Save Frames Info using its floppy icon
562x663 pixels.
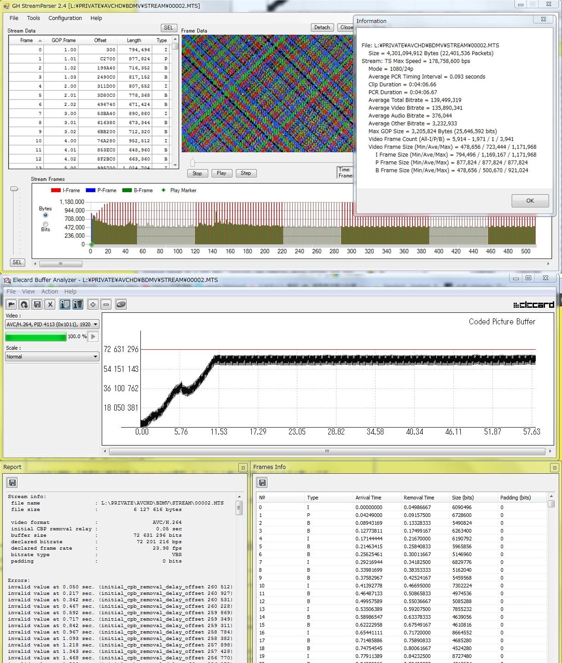262,483
